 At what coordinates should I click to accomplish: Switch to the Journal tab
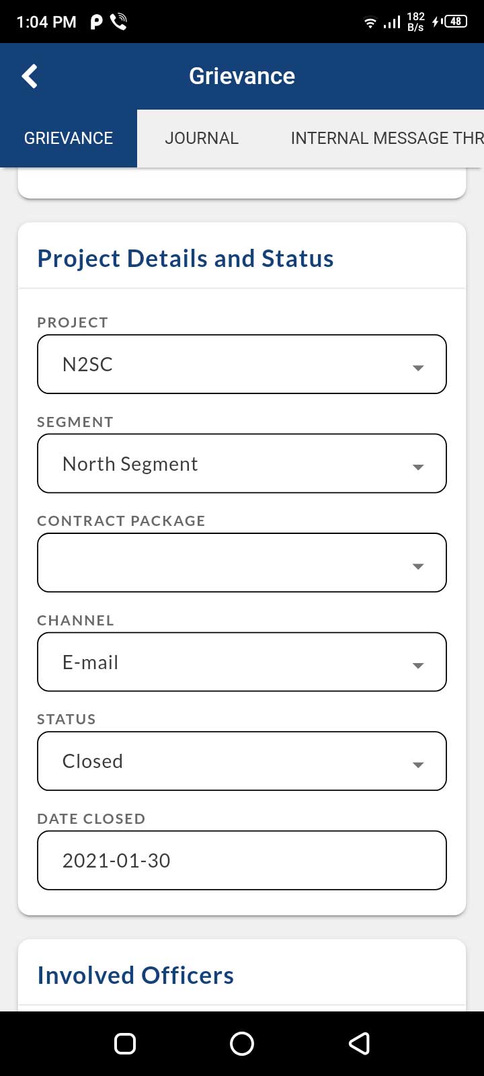202,138
